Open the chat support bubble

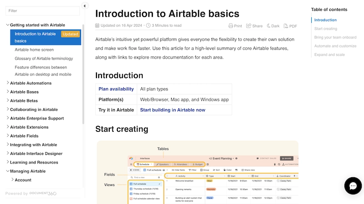[x=353, y=186]
